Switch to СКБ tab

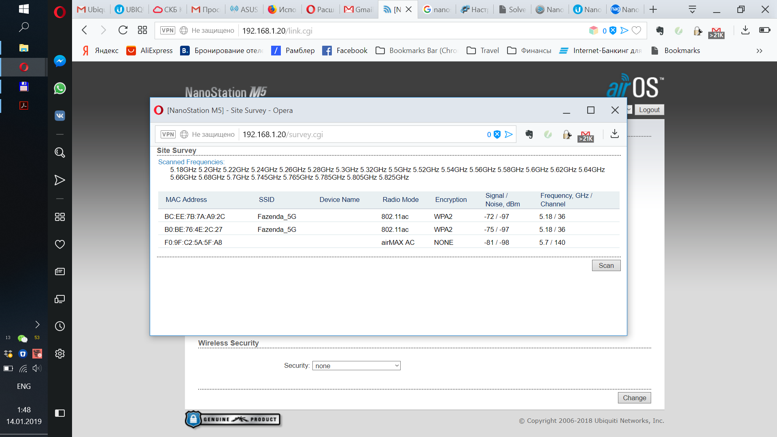click(x=168, y=9)
